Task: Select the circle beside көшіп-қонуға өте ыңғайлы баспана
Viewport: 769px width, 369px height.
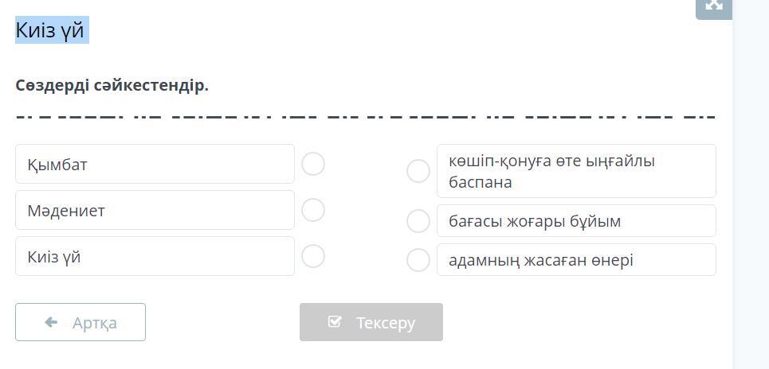Action: [x=418, y=170]
